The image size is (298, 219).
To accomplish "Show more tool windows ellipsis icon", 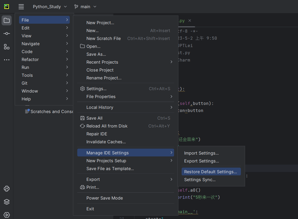I will (x=7, y=60).
